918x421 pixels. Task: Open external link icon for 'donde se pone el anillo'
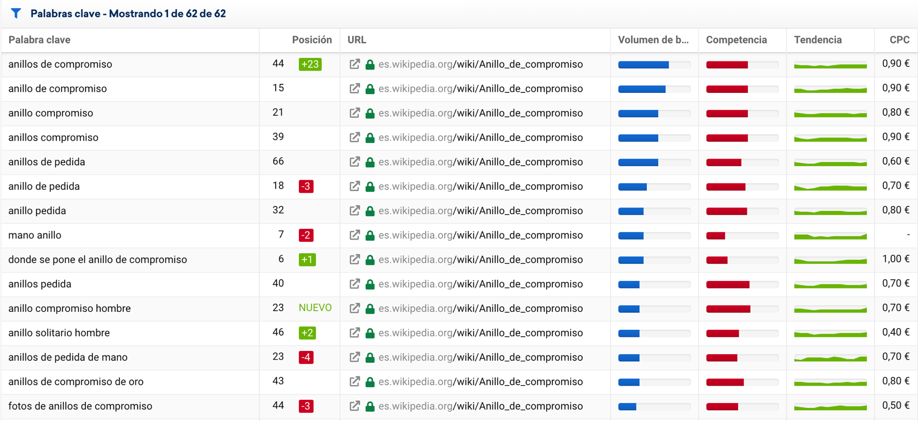[x=354, y=260]
